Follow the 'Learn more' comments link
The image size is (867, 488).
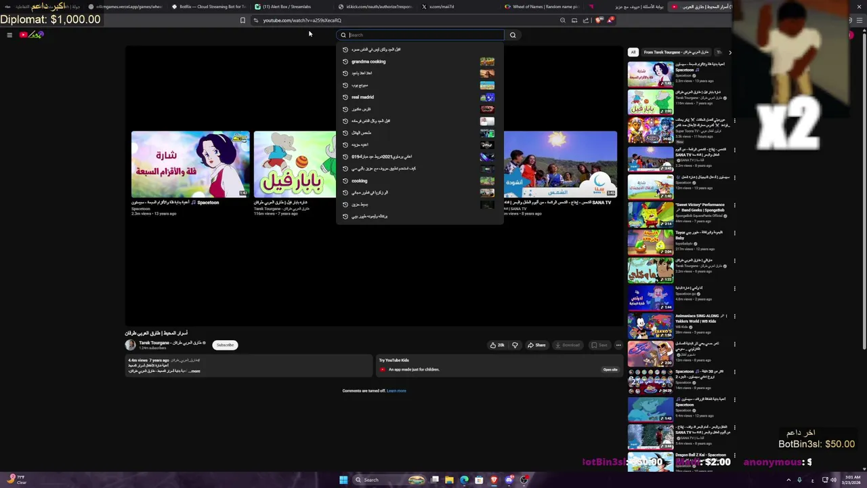pyautogui.click(x=396, y=390)
